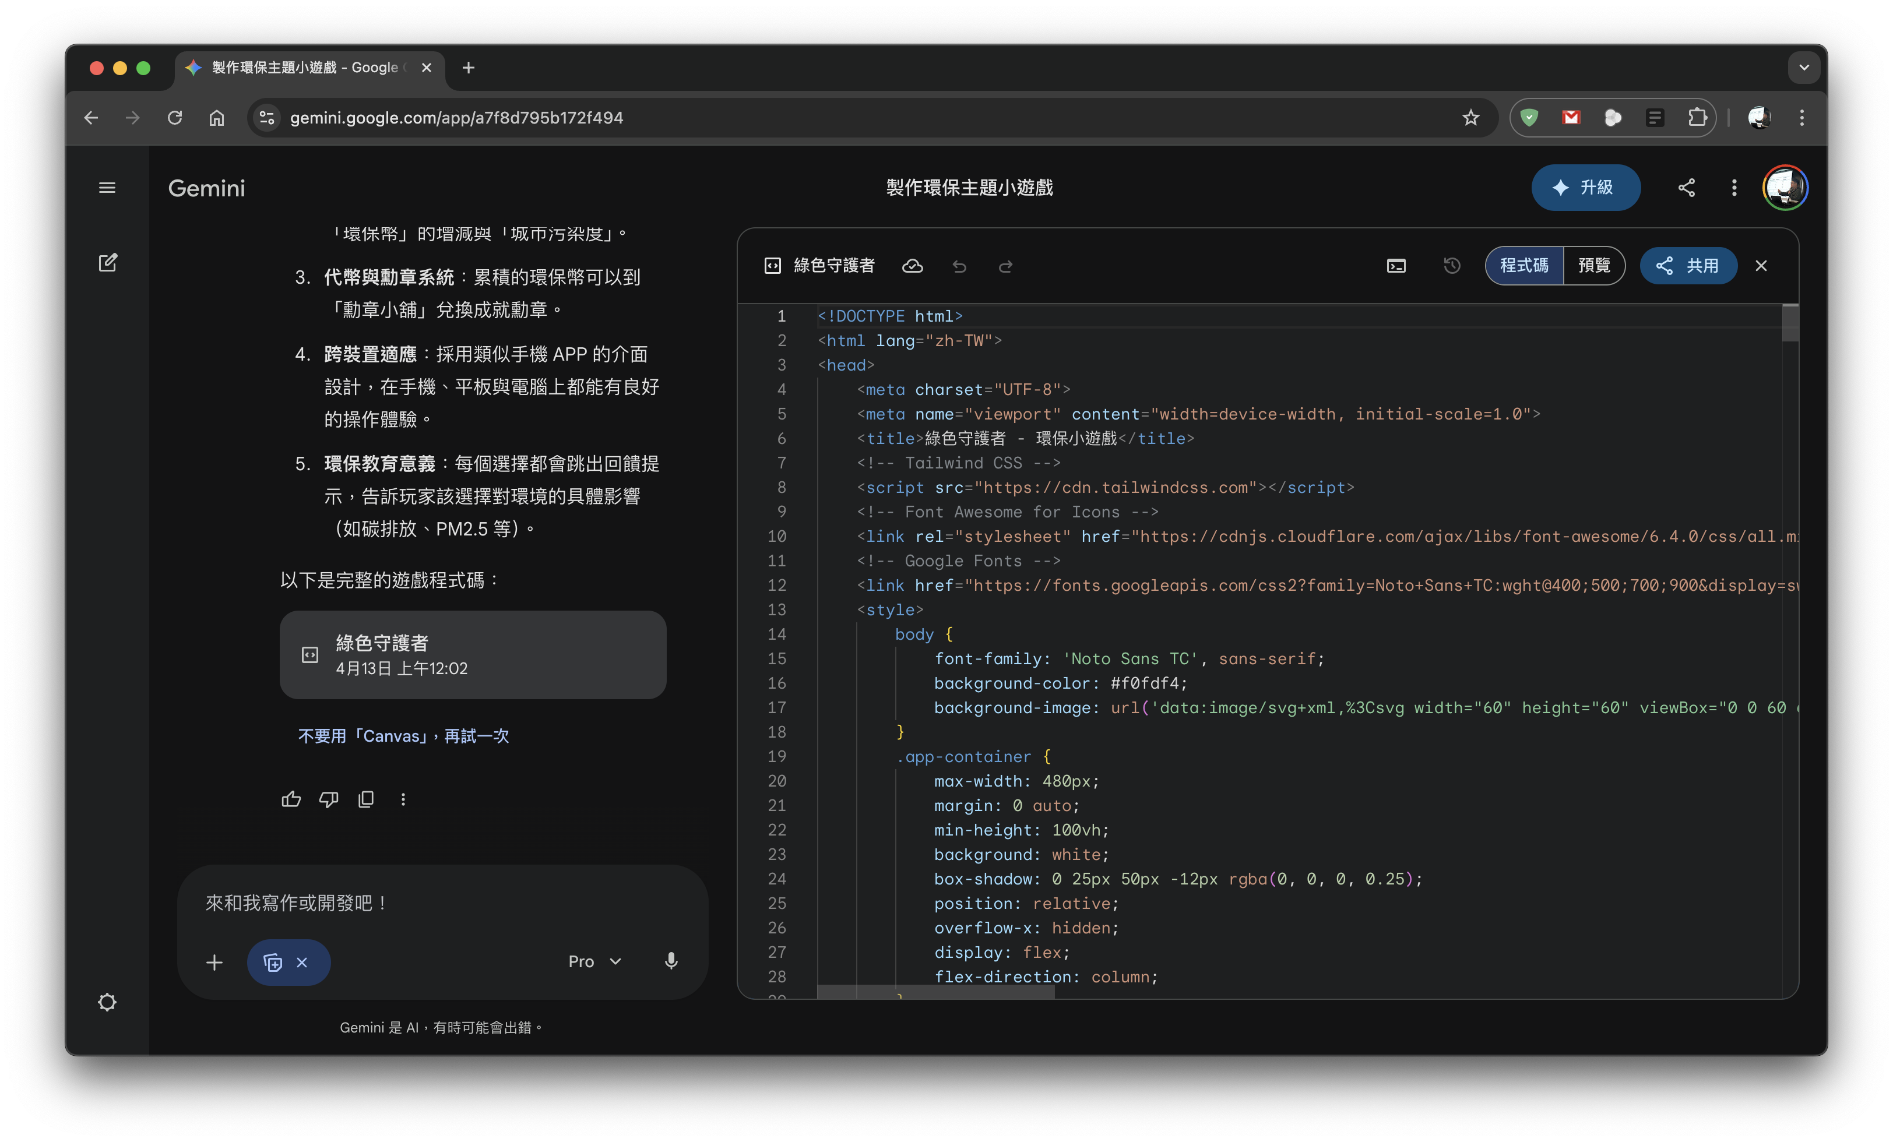Click the Gemini logo text

[x=207, y=188]
